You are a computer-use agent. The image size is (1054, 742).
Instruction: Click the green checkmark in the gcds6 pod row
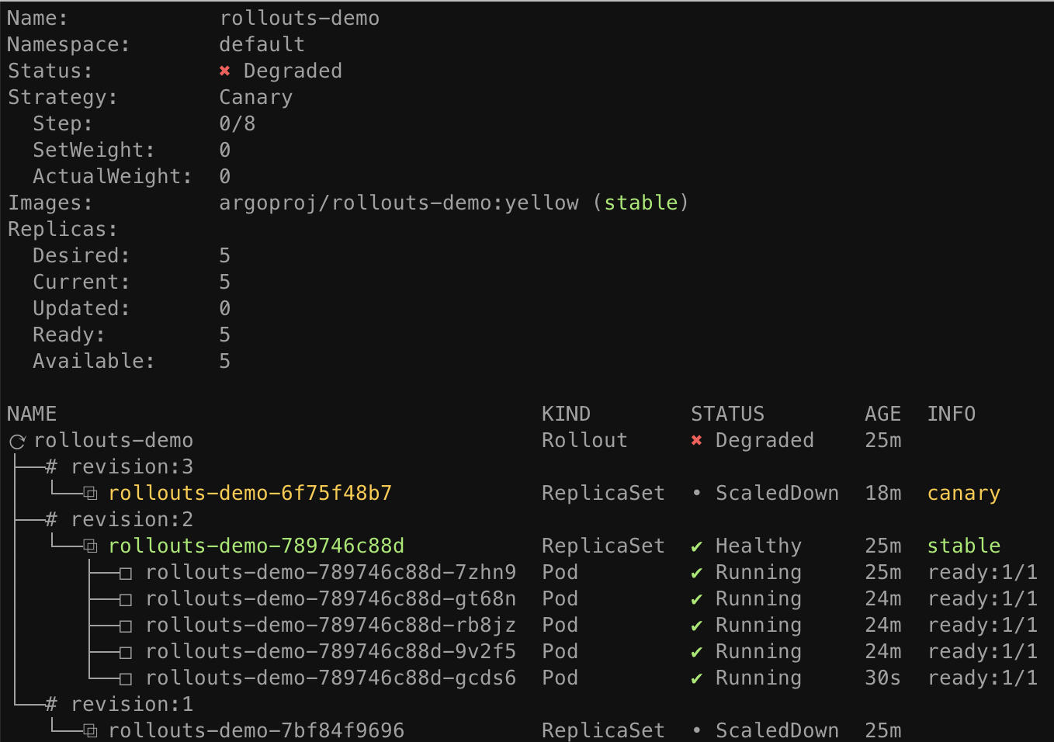(x=696, y=678)
